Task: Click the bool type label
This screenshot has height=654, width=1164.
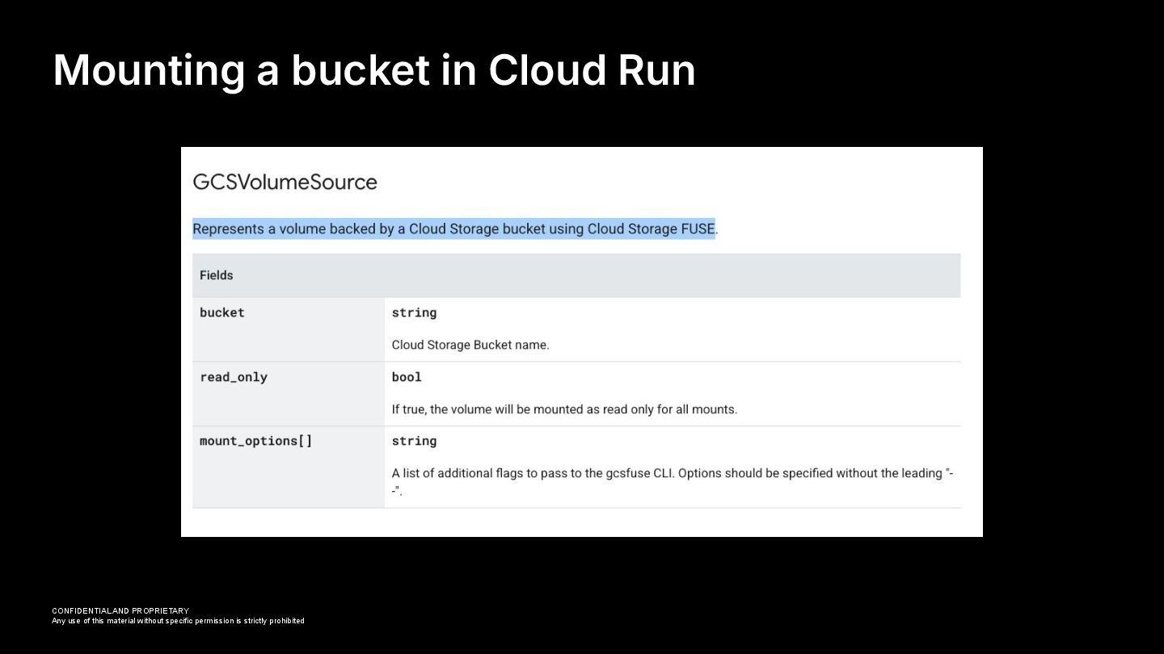Action: (x=407, y=377)
